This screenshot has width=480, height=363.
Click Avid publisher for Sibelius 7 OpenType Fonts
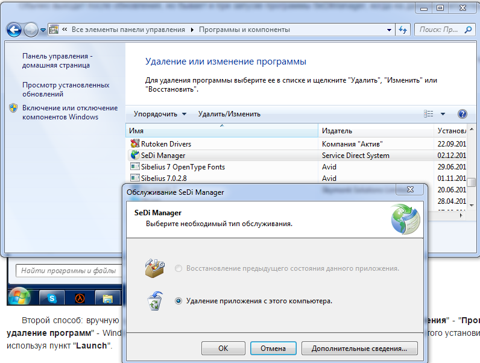[329, 167]
